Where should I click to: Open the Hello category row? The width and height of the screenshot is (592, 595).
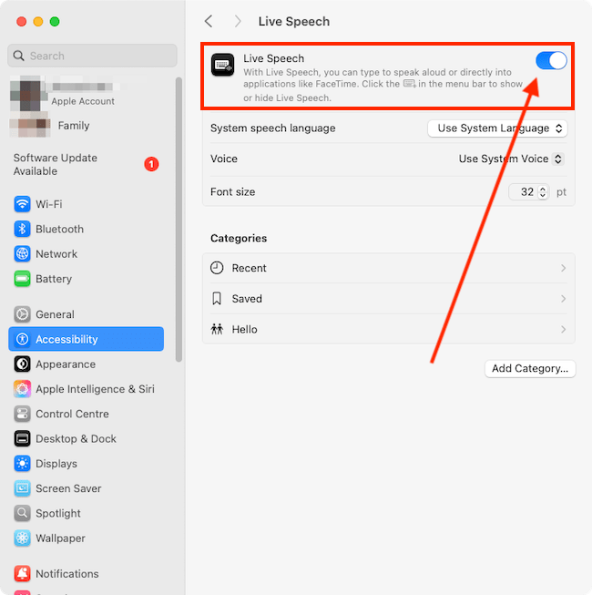pos(388,329)
